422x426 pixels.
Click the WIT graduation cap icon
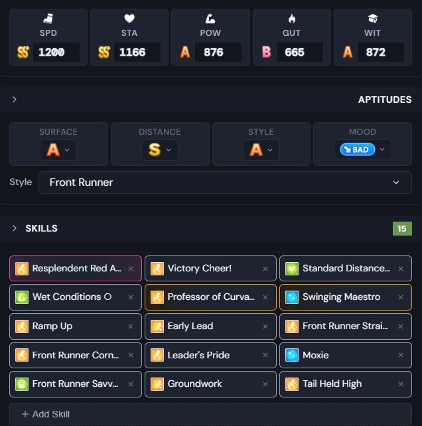[373, 19]
